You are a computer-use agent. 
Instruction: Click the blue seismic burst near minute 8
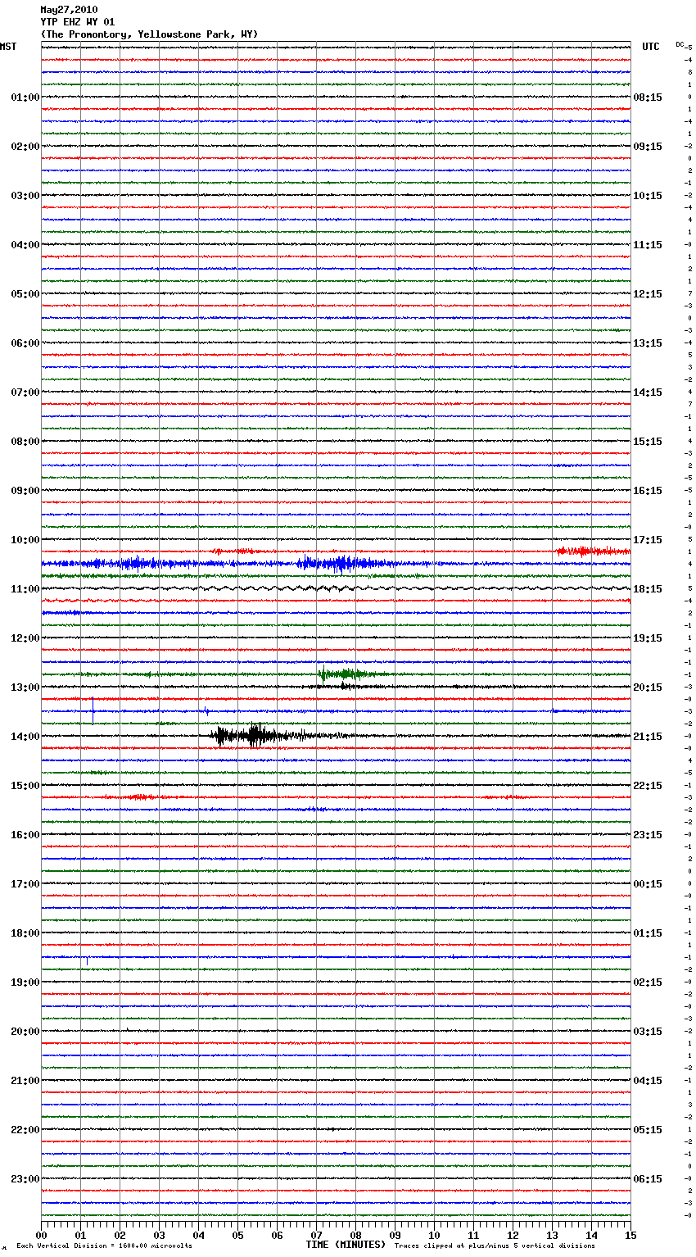(x=340, y=564)
